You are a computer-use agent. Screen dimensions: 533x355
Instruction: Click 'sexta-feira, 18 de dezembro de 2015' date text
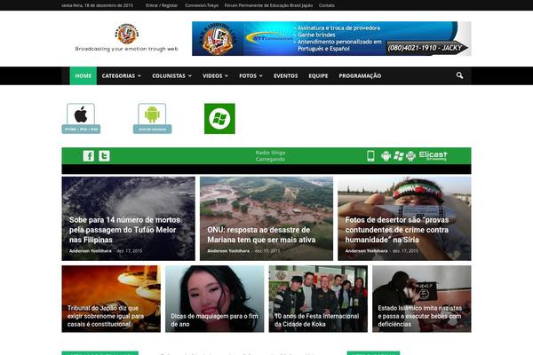coord(97,5)
